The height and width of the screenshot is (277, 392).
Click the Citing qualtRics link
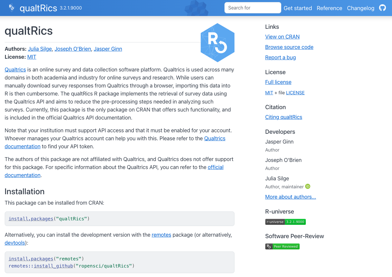[283, 117]
